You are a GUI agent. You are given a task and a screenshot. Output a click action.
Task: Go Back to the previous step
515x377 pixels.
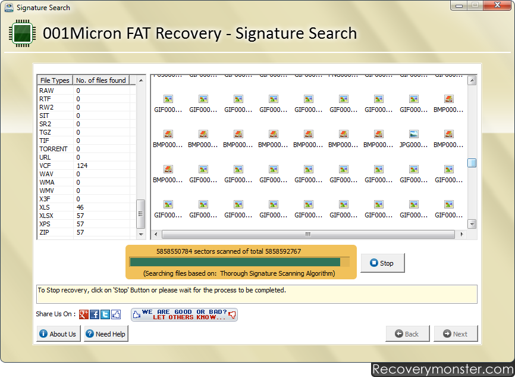point(407,334)
